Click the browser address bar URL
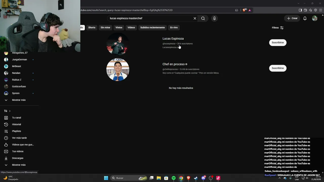 point(127,10)
